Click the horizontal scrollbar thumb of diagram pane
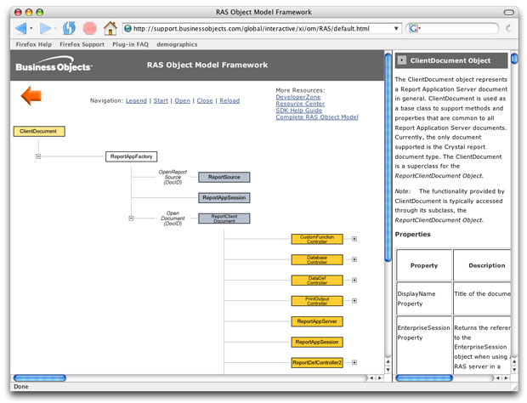527x403 pixels. [x=40, y=378]
